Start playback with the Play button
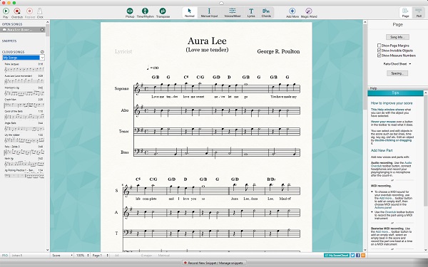The image size is (428, 267). [x=6, y=11]
